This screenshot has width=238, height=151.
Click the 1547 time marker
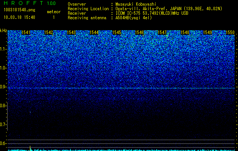(x=162, y=32)
